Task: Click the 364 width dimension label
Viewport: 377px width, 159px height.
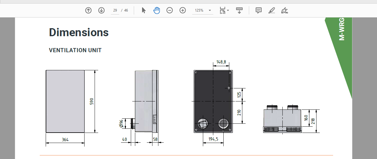Action: point(65,139)
